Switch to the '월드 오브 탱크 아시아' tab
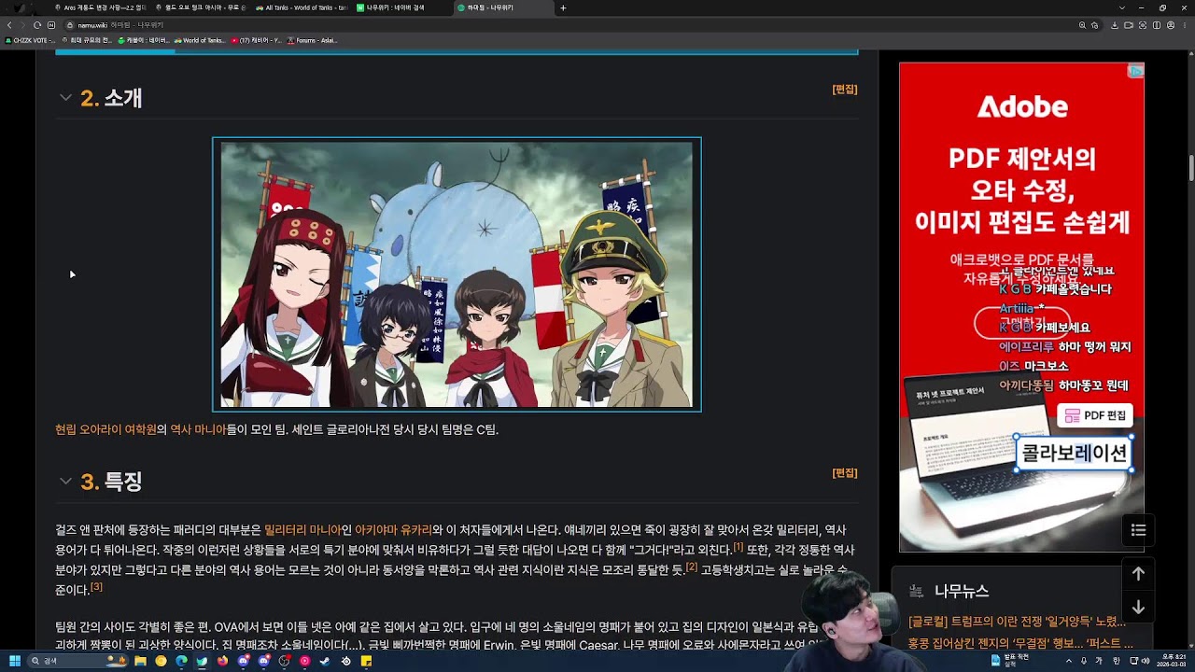 201,7
